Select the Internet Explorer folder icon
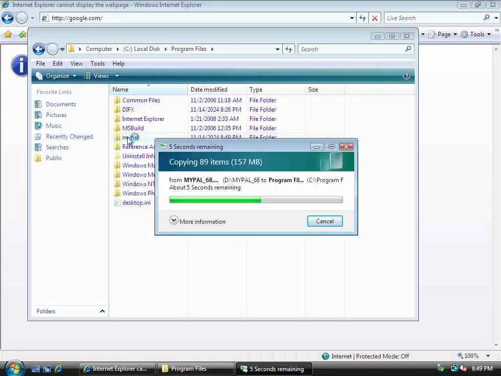This screenshot has height=376, width=501. [x=117, y=118]
